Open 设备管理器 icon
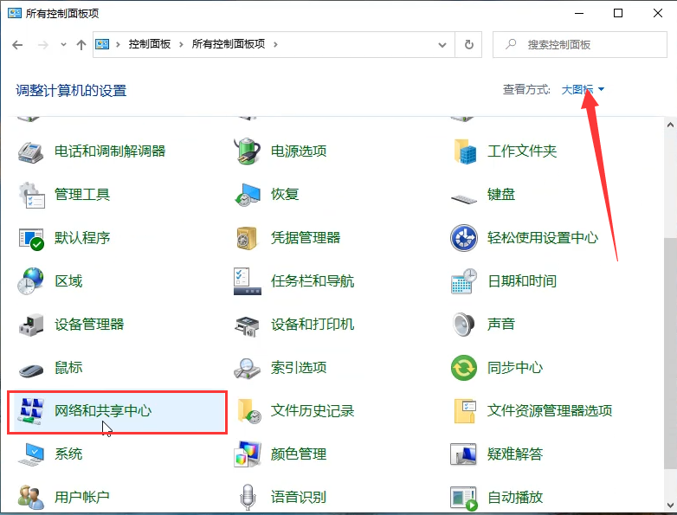Screen dimensions: 677x515 click(x=31, y=325)
